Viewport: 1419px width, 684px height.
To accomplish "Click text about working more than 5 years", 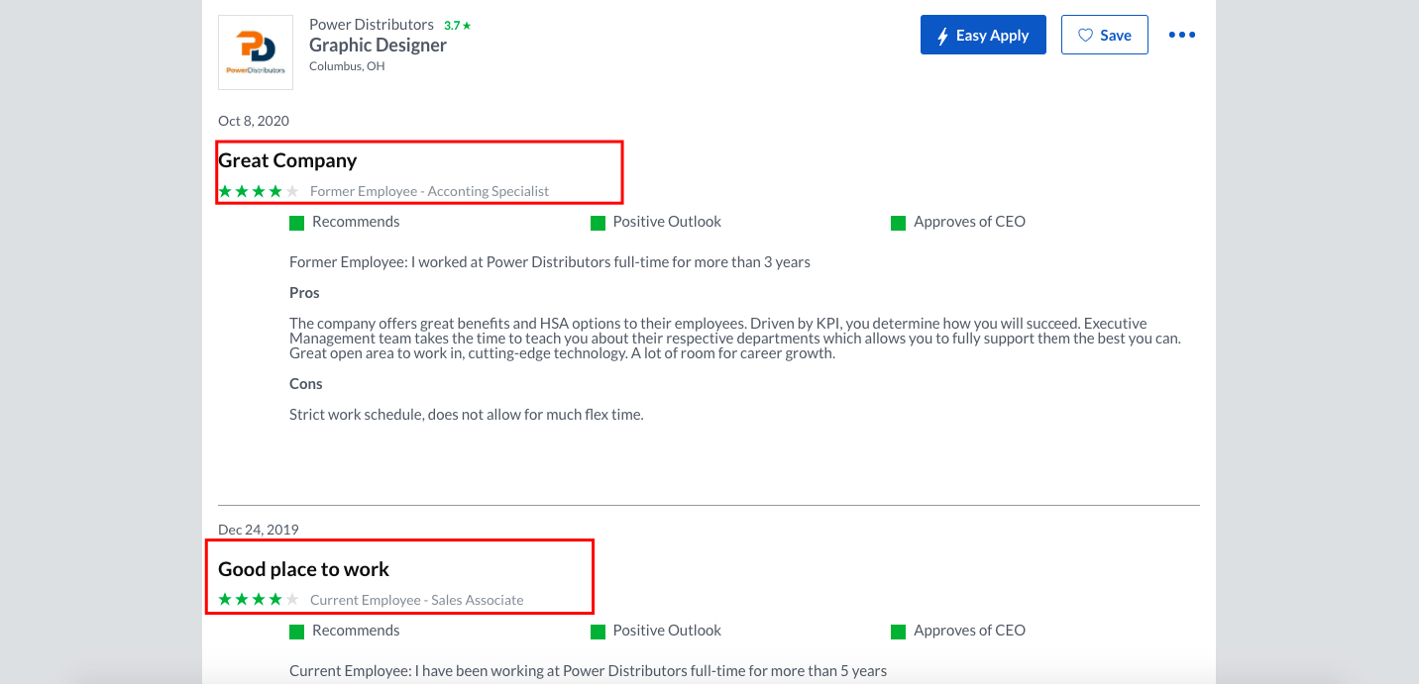I will (588, 671).
